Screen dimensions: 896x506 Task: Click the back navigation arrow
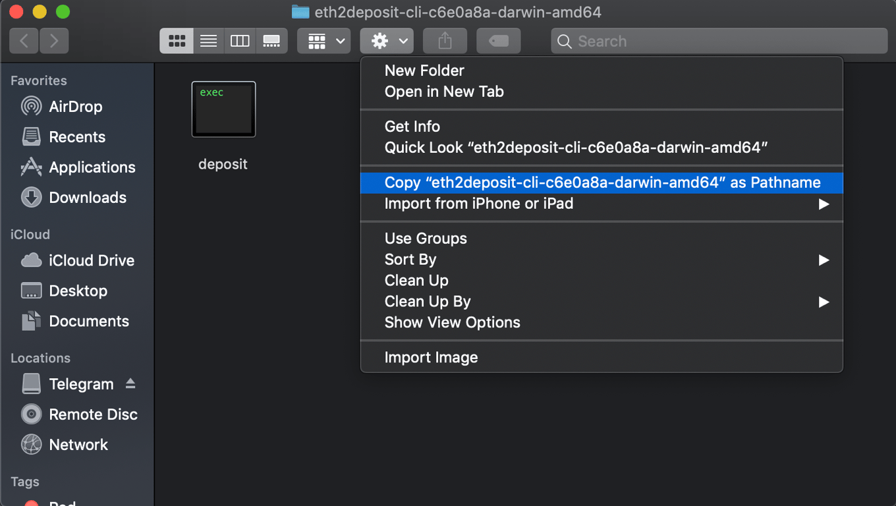[x=23, y=41]
